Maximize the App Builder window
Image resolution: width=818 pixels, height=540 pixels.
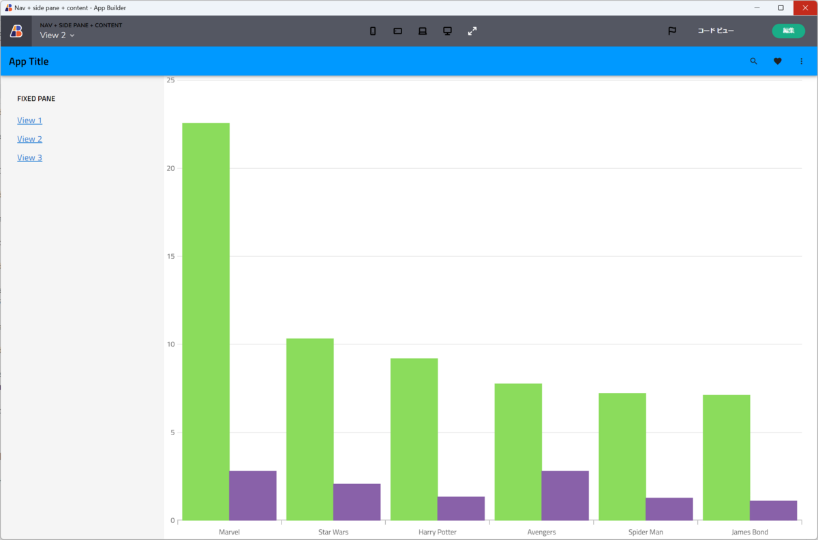pos(781,7)
